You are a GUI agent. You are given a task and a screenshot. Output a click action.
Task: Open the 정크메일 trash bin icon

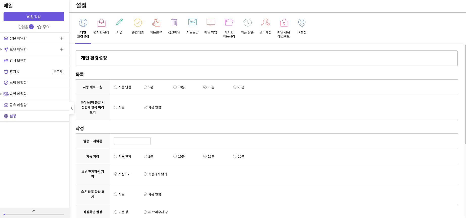click(174, 23)
